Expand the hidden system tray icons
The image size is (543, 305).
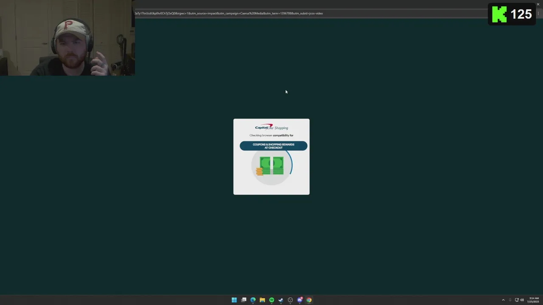pyautogui.click(x=503, y=300)
